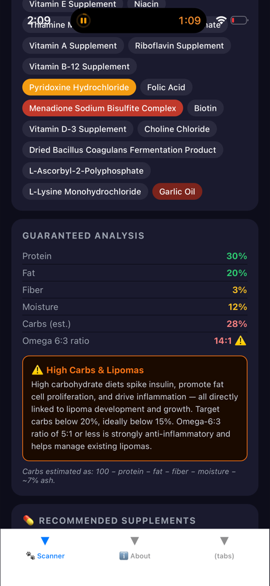Tap the warning icon in High Carbs heading

[37, 370]
